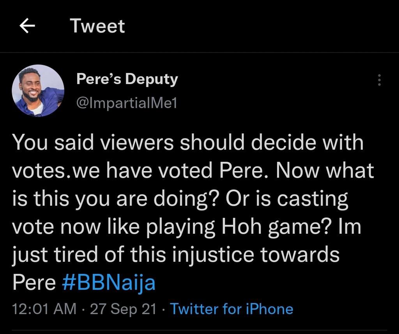Click the handle @ImpartialMe1
This screenshot has width=399, height=334.
click(x=126, y=103)
